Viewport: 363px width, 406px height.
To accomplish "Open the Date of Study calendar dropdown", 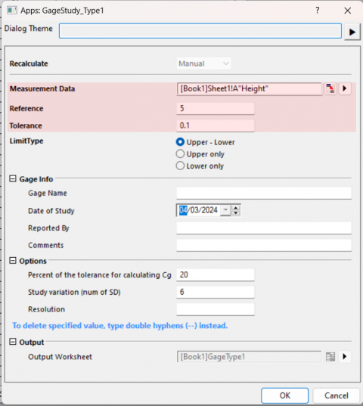I will point(226,210).
